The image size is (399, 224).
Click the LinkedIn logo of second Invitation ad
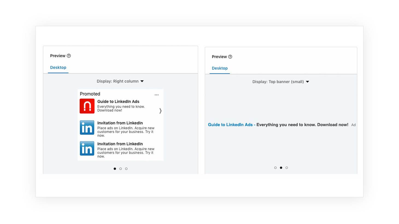coord(87,148)
